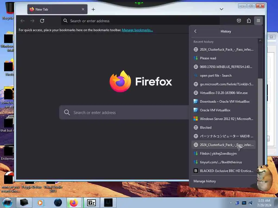
Task: Click the Firefox logo on new tab page
Action: (120, 82)
